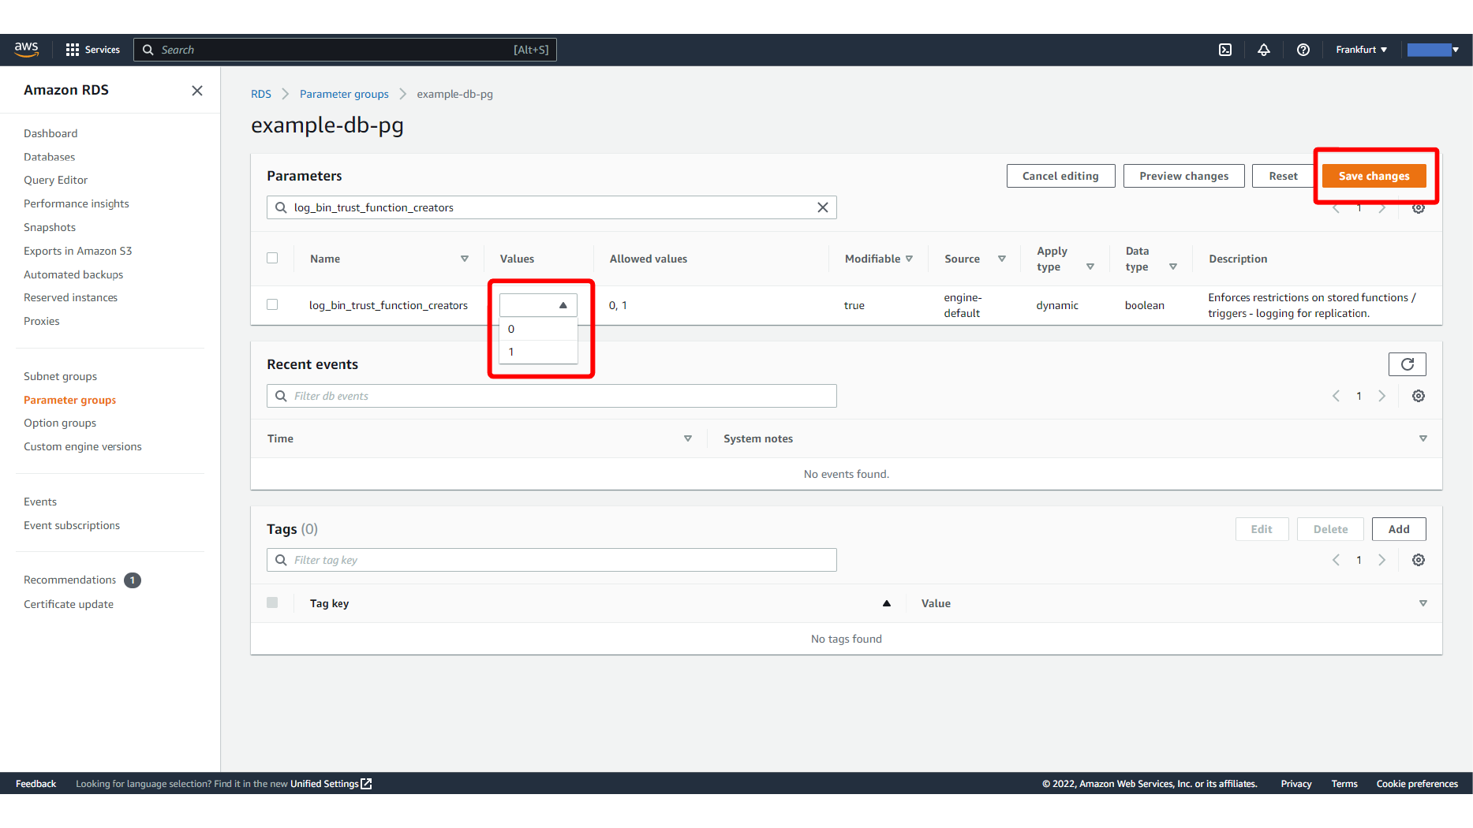Open Databases in the sidebar

pos(50,157)
